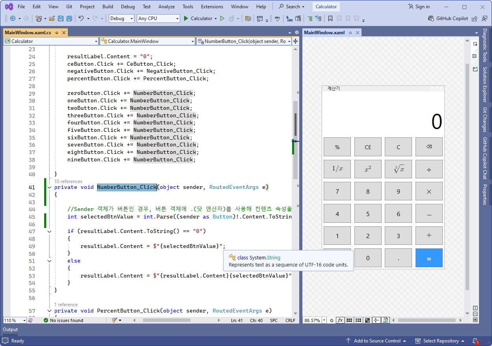Open the File menu
The width and height of the screenshot is (492, 346).
coord(21,7)
